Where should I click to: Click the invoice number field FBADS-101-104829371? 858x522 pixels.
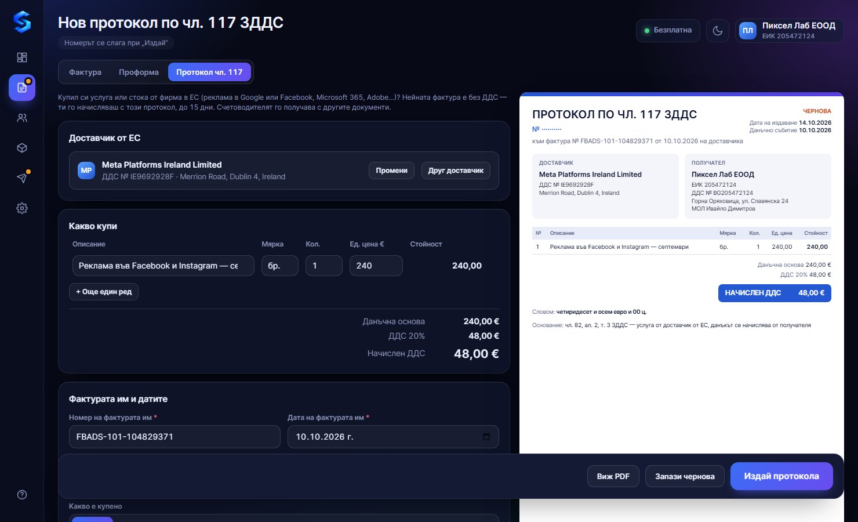click(174, 437)
